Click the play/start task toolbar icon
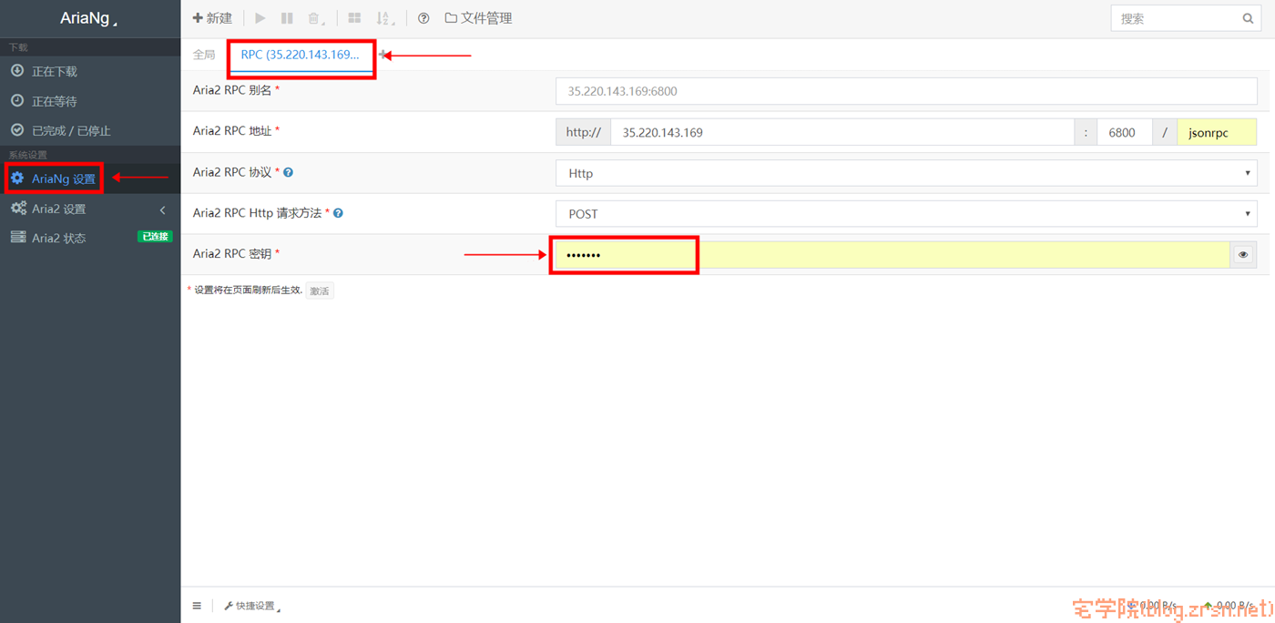 pos(260,18)
